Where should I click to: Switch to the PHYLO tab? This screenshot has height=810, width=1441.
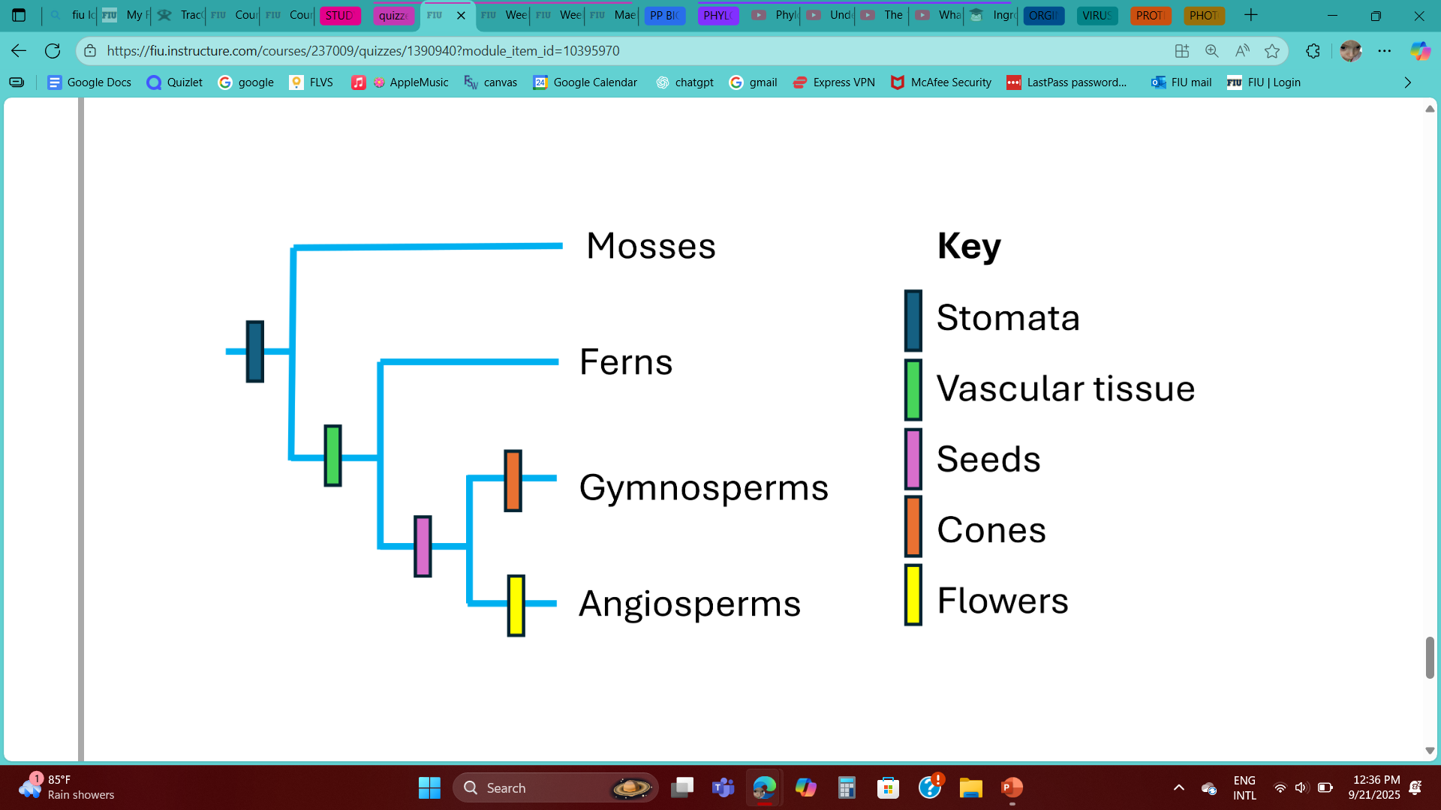tap(718, 15)
